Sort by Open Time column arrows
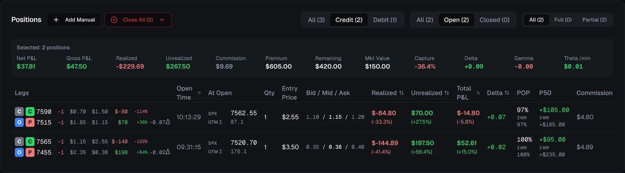The image size is (625, 173). point(199,93)
